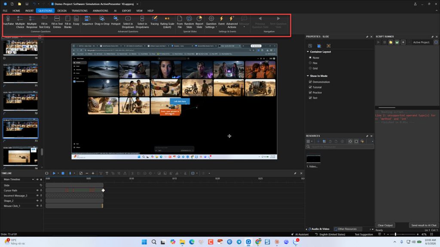This screenshot has height=247, width=440.
Task: Save script in Script Runner
Action: [397, 42]
